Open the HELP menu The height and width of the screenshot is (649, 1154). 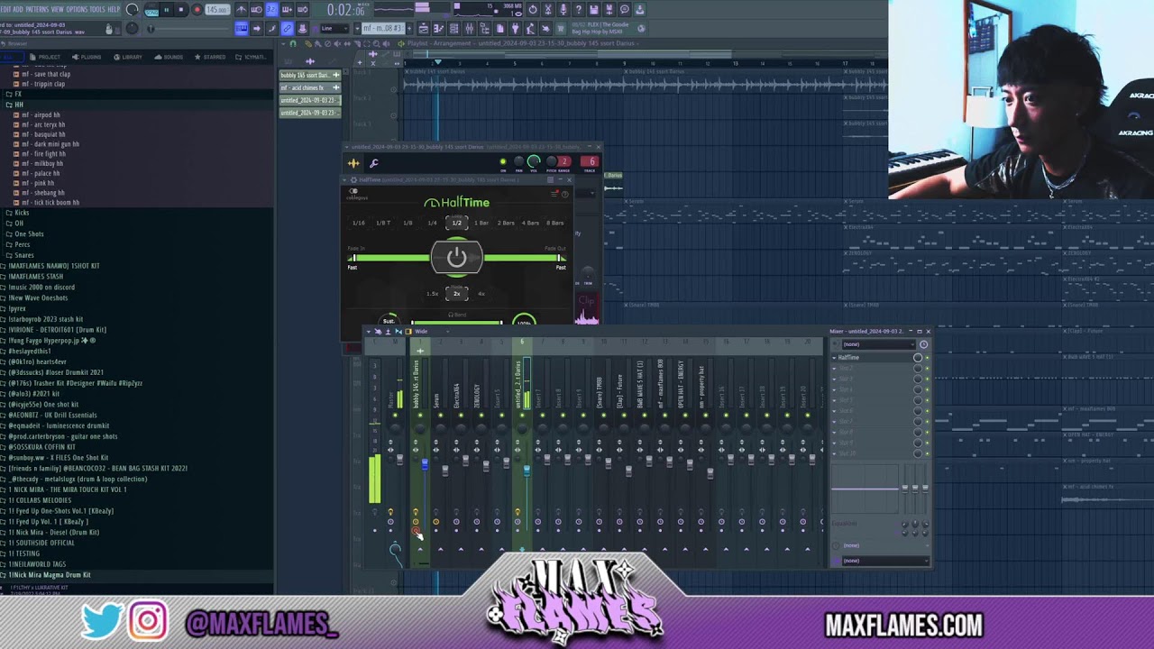114,9
